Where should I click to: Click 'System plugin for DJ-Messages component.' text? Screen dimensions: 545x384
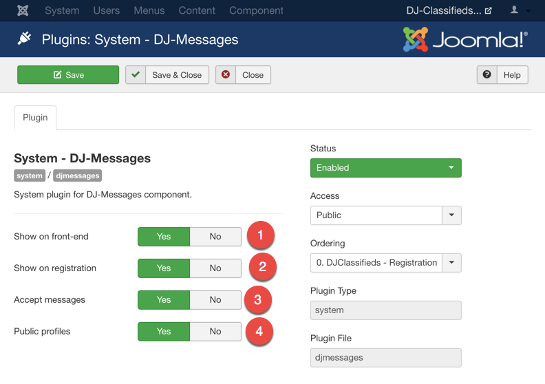click(x=103, y=194)
